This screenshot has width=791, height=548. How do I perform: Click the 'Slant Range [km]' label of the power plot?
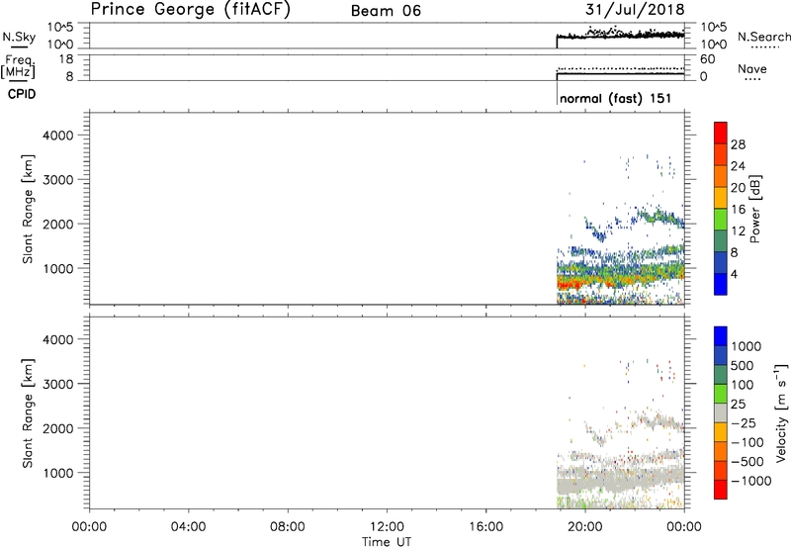28,209
